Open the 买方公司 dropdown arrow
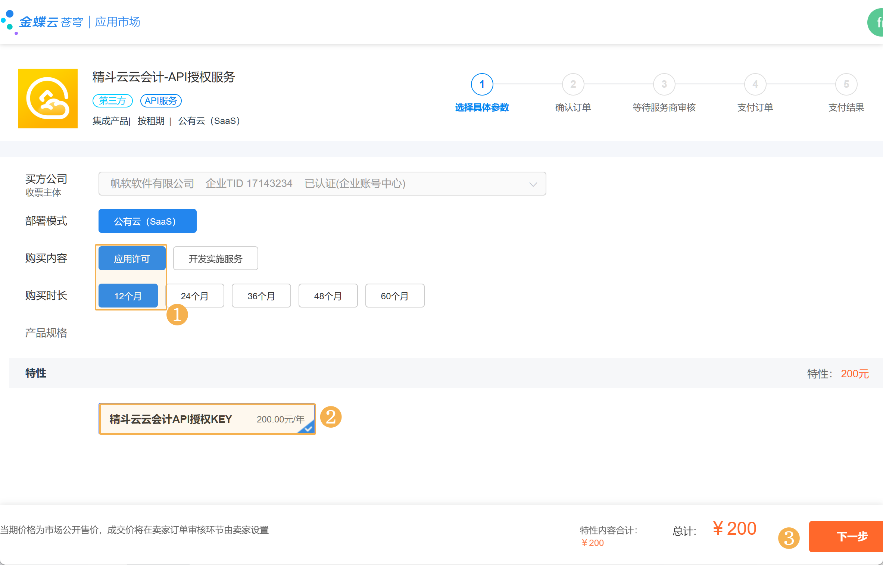 (x=533, y=184)
